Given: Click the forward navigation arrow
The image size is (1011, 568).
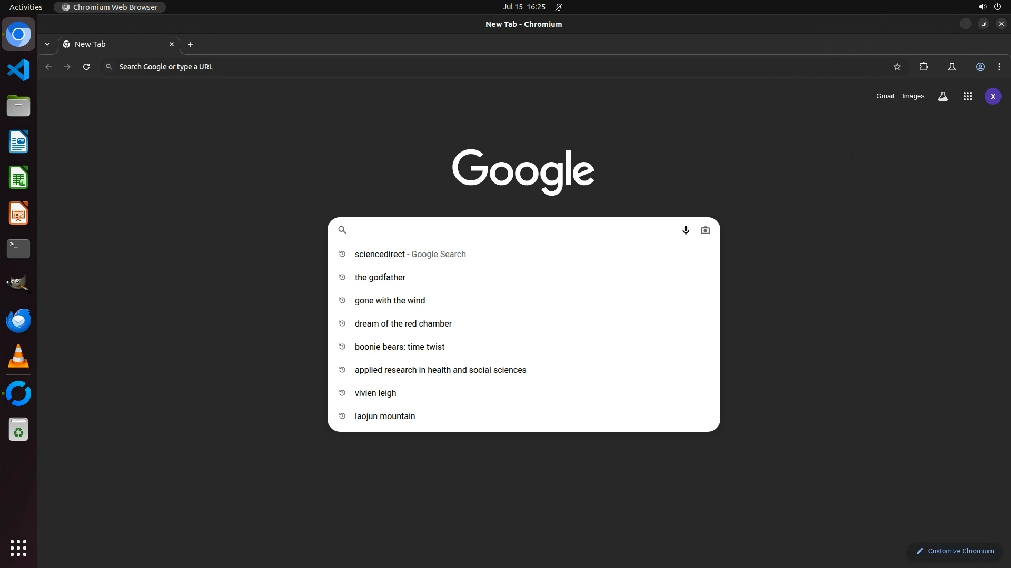Looking at the screenshot, I should point(67,67).
